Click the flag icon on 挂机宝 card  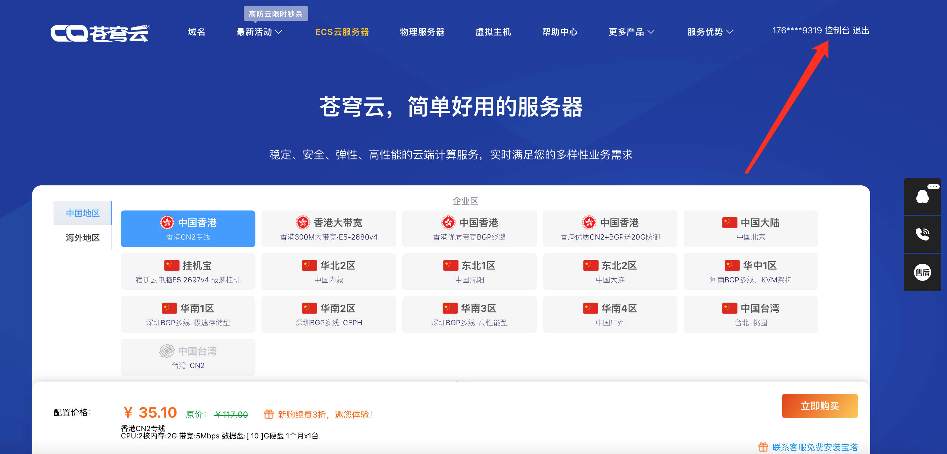pyautogui.click(x=172, y=266)
